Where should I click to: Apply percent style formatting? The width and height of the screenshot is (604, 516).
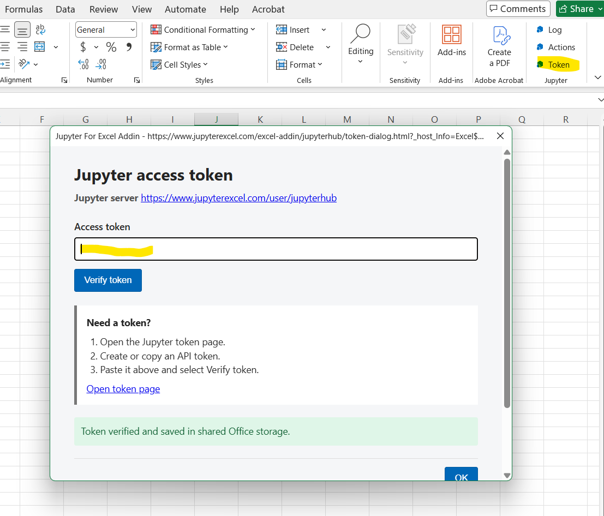pos(111,47)
